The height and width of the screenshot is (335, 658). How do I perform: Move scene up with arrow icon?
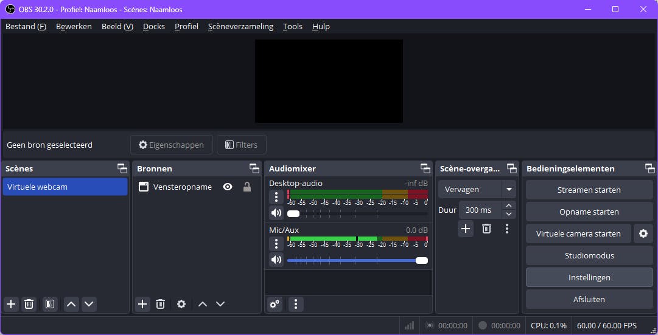[71, 304]
